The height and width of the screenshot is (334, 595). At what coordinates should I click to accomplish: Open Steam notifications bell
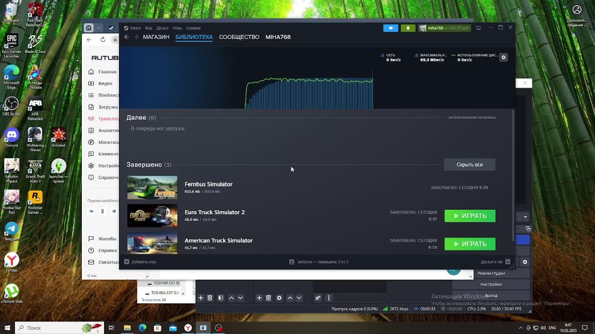408,28
